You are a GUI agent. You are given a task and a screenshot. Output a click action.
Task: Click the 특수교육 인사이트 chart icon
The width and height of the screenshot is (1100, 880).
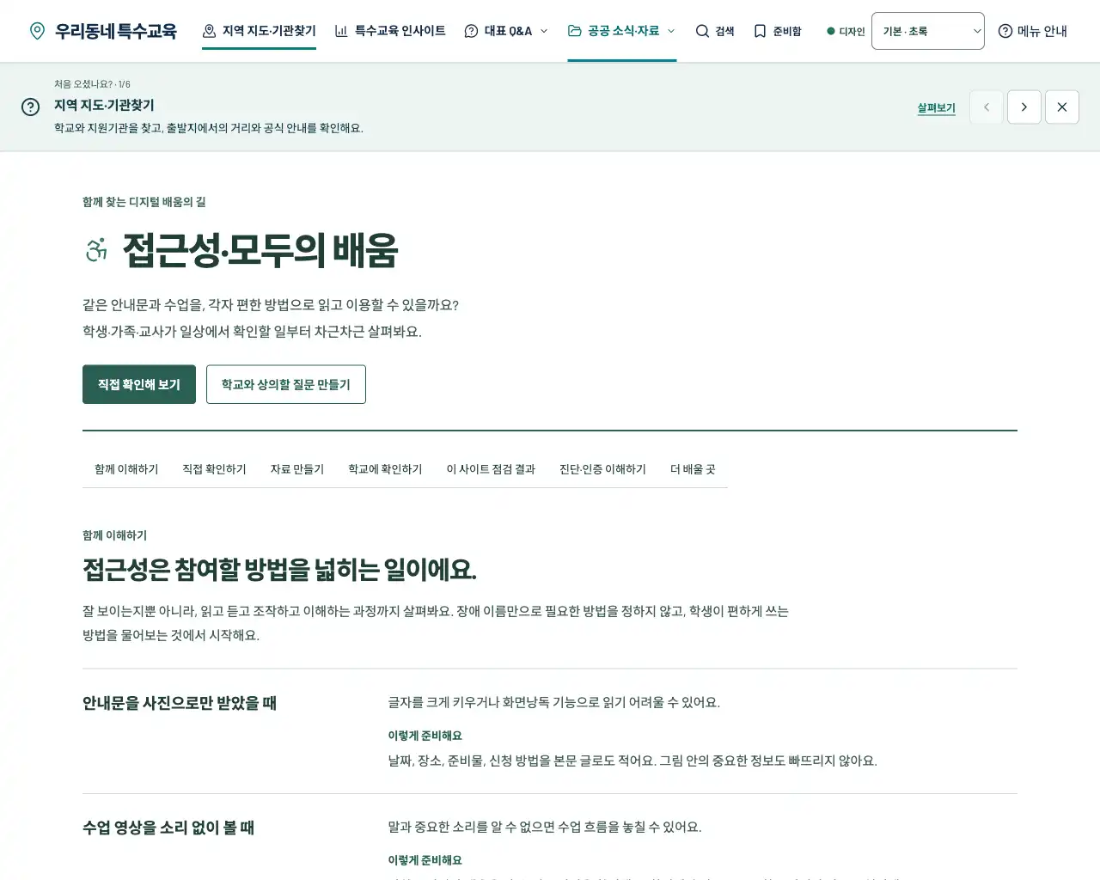click(341, 31)
